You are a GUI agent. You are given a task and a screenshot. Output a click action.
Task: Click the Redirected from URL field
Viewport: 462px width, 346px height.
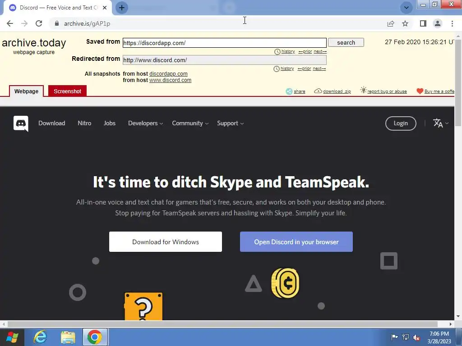coord(225,60)
